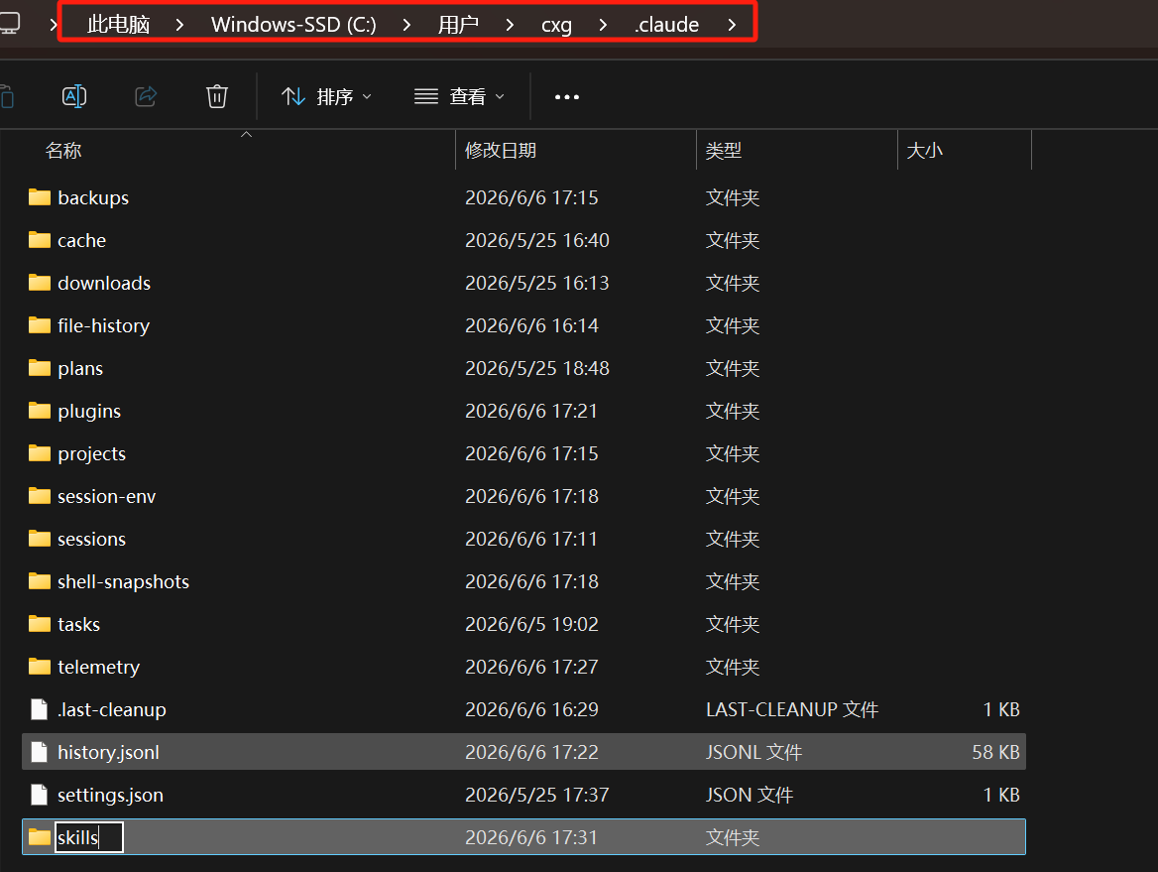Image resolution: width=1158 pixels, height=872 pixels.
Task: Sort by the 大小 column header
Action: pyautogui.click(x=925, y=151)
